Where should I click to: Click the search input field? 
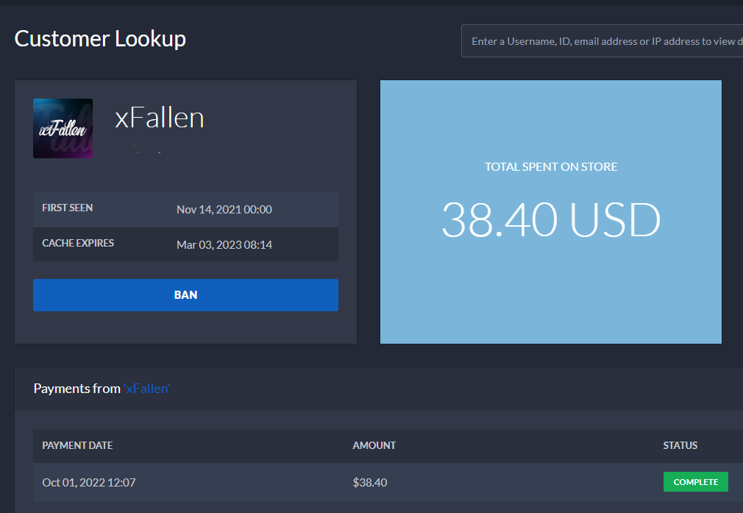(602, 40)
